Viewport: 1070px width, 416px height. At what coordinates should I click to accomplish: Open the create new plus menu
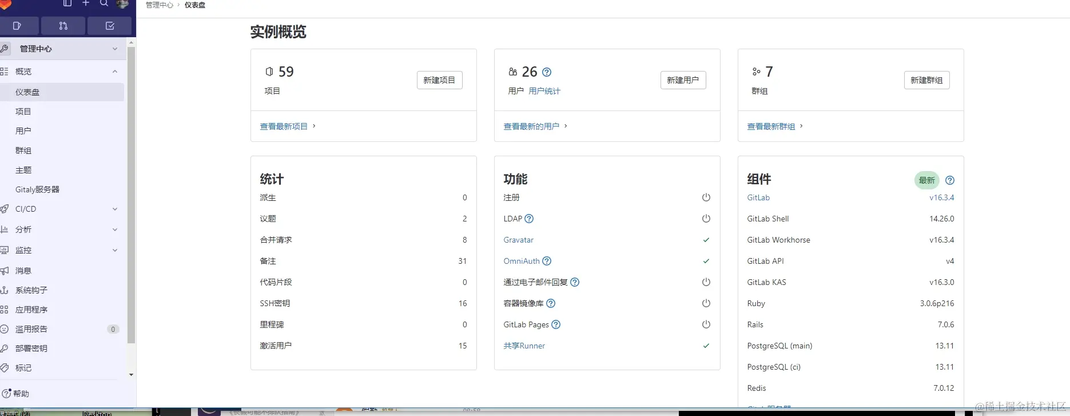tap(86, 3)
